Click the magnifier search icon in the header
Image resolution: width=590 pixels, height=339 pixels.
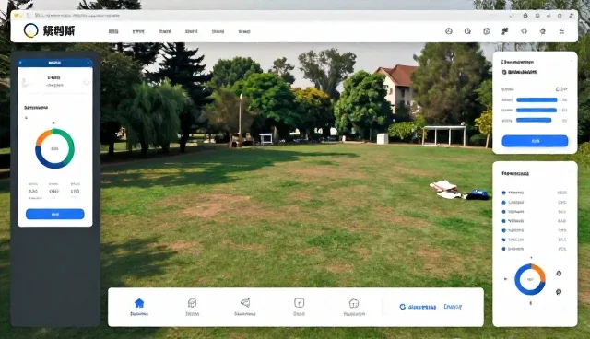pos(467,31)
